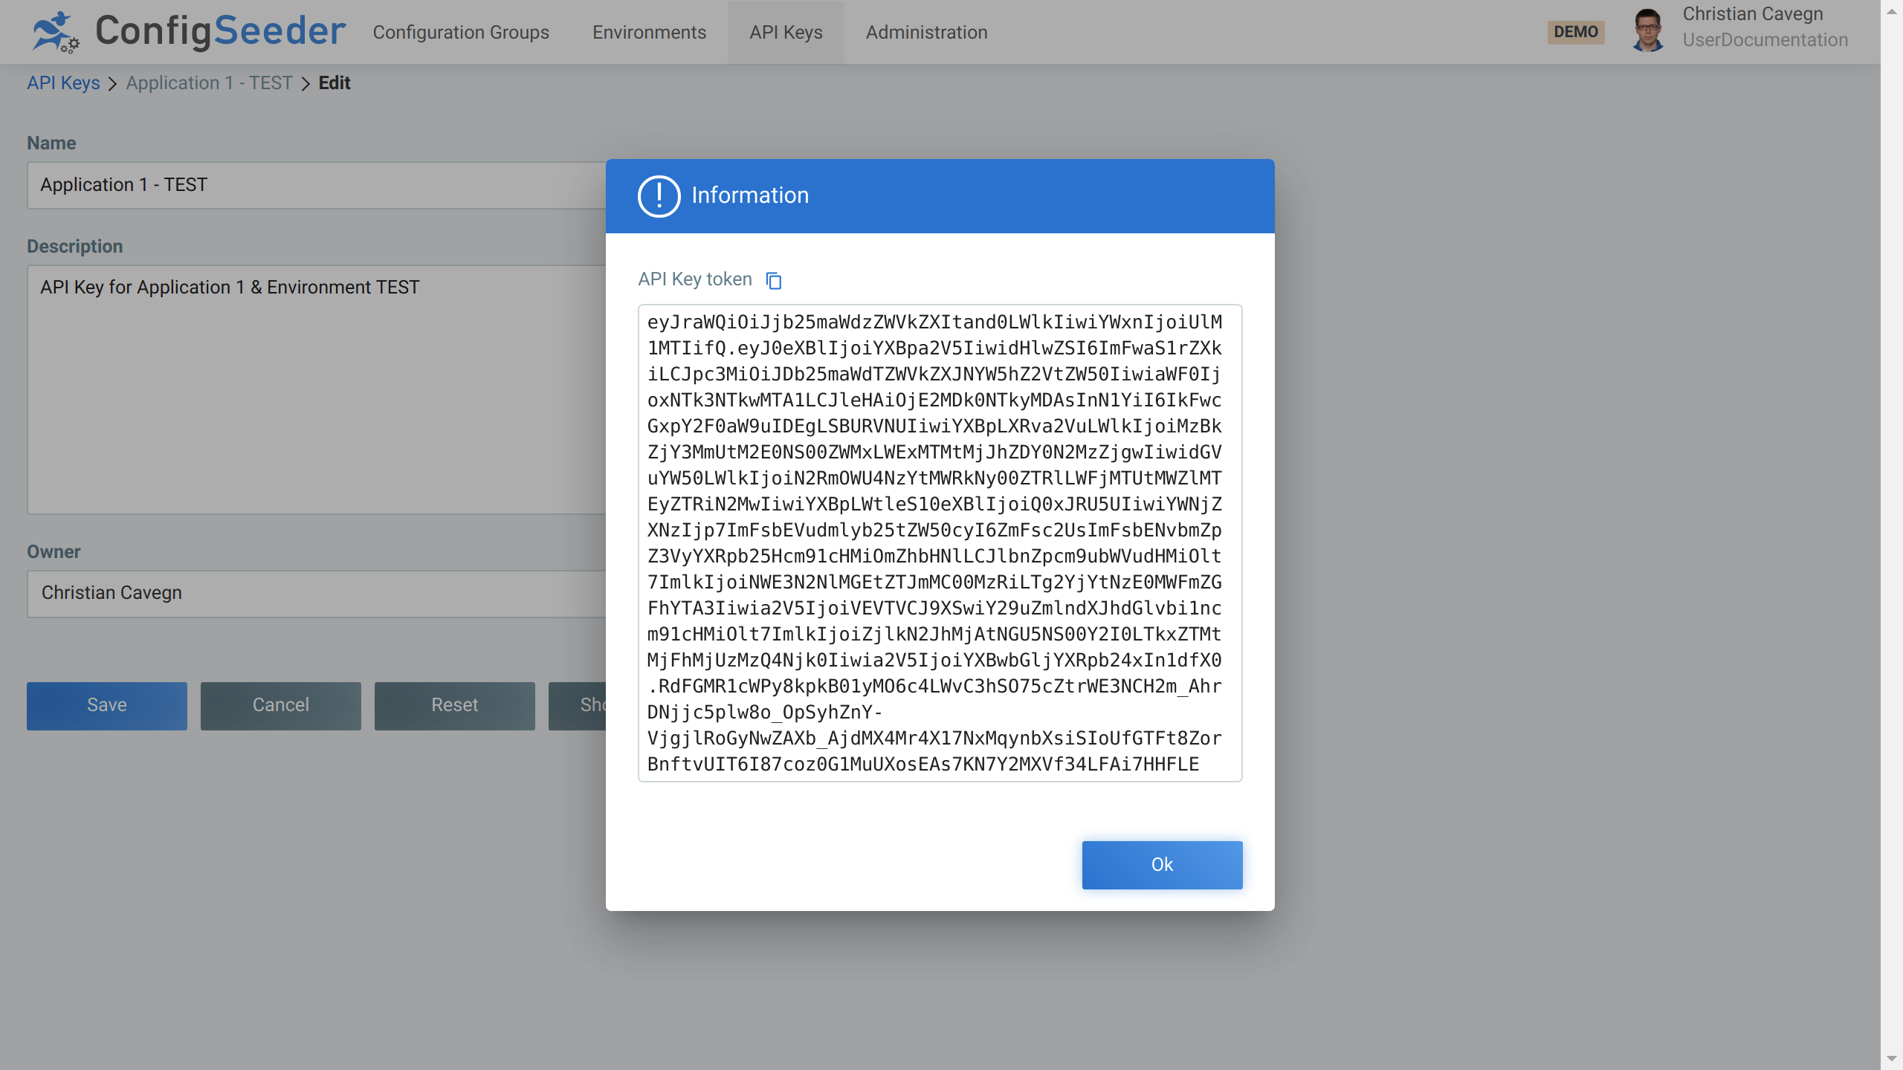Viewport: 1903px width, 1070px height.
Task: Open the Christian Cavegn profile avatar
Action: (1650, 31)
